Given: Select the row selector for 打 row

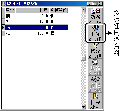Looking at the screenshot, I should point(3,22).
